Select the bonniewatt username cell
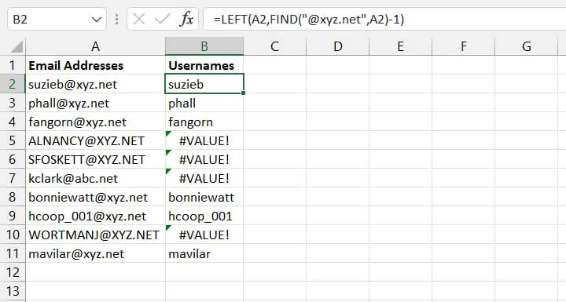Viewport: 566px width, 302px height. (x=204, y=197)
